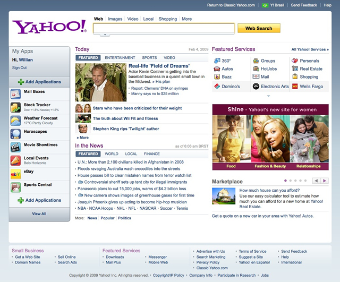This screenshot has width=340, height=282.
Task: Expand the search box dropdown arrow
Action: click(105, 35)
